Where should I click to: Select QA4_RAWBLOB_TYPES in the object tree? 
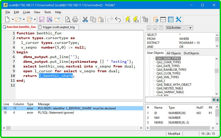pyautogui.click(x=171, y=69)
